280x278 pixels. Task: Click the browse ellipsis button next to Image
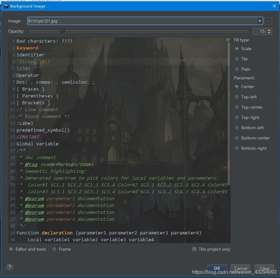pos(268,21)
